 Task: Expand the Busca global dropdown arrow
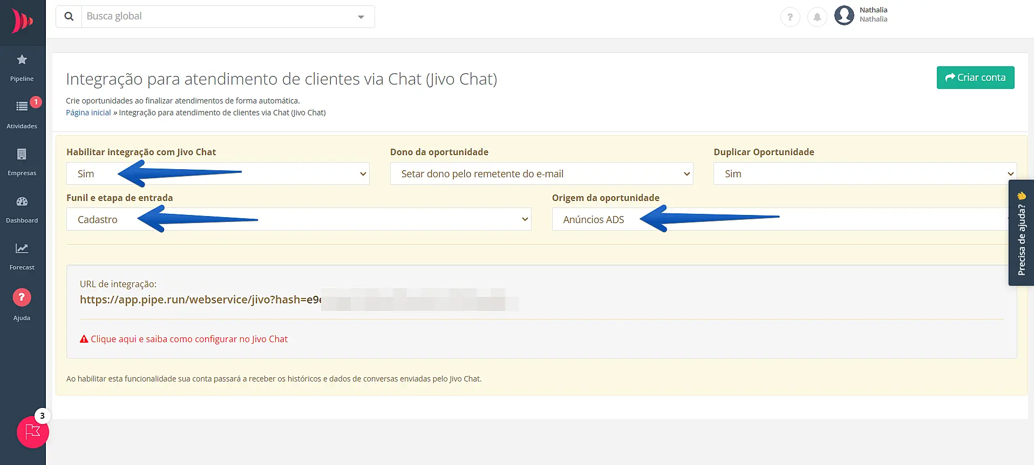tap(361, 17)
